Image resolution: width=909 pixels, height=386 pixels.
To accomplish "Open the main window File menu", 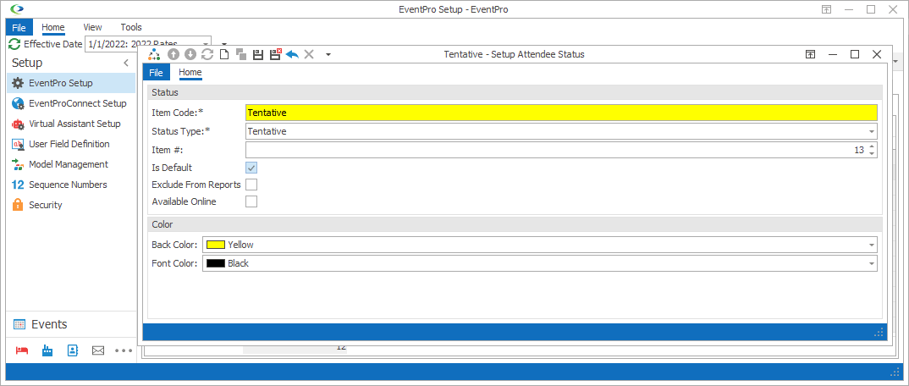I will pos(19,27).
